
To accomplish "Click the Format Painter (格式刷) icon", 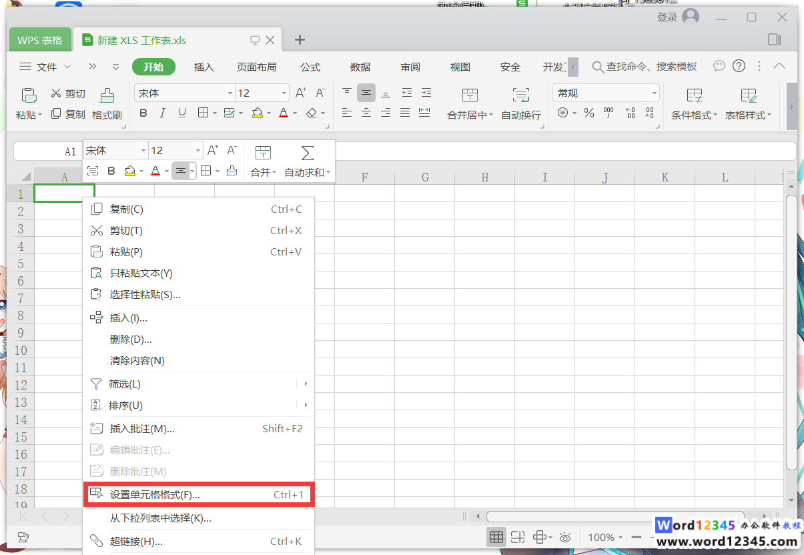I will 107,95.
